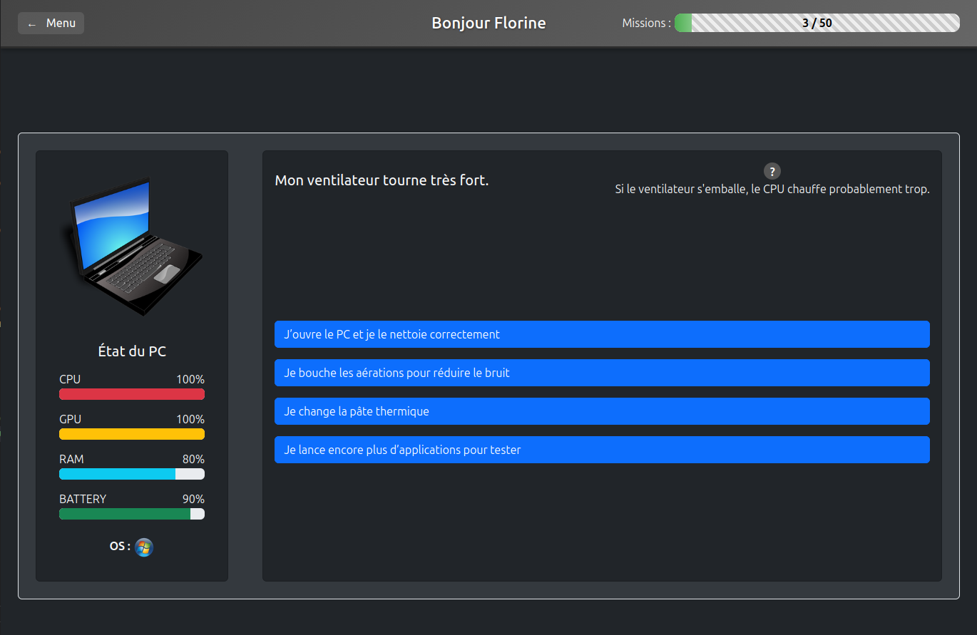Choose "Je bouche les aérations" answer
The width and height of the screenshot is (977, 635).
(x=602, y=373)
